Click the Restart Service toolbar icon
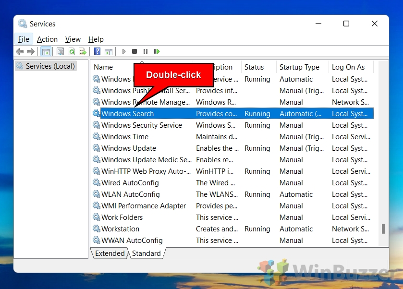Image resolution: width=403 pixels, height=289 pixels. pos(157,51)
